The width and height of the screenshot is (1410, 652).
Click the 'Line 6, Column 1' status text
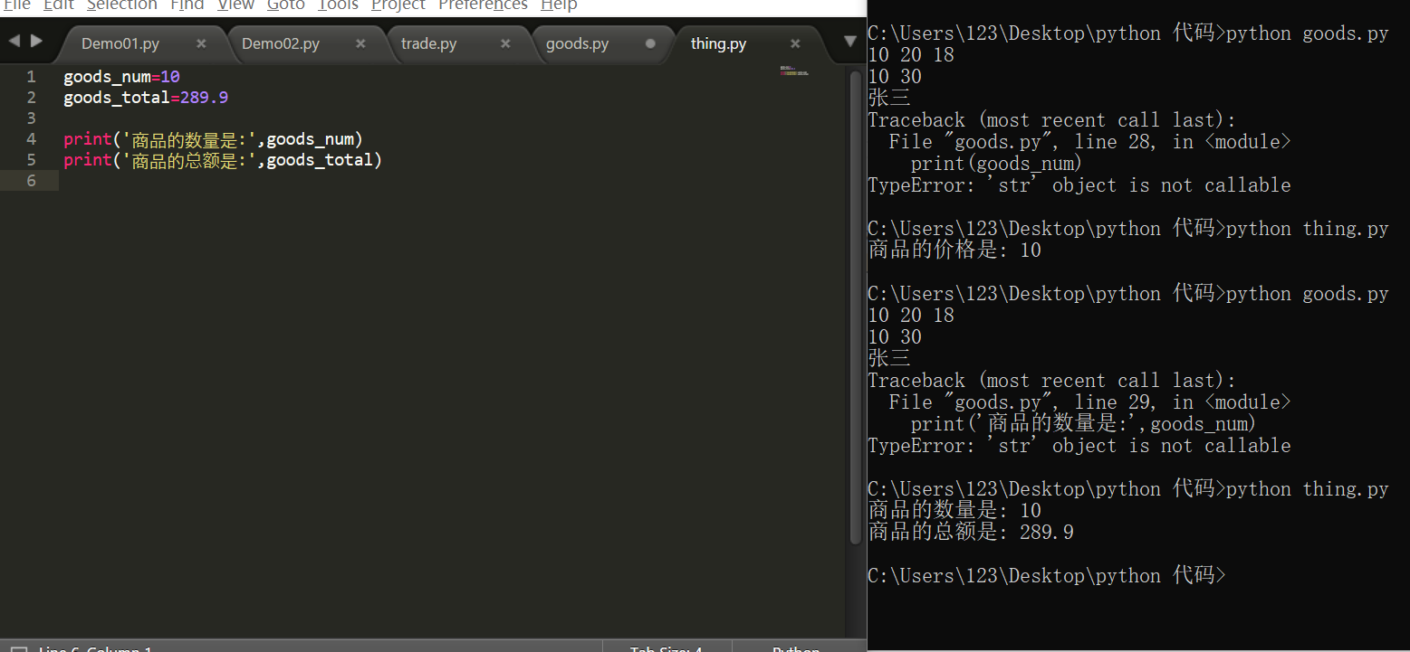click(96, 648)
